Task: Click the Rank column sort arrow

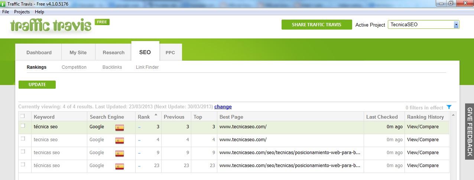Action: 156,115
